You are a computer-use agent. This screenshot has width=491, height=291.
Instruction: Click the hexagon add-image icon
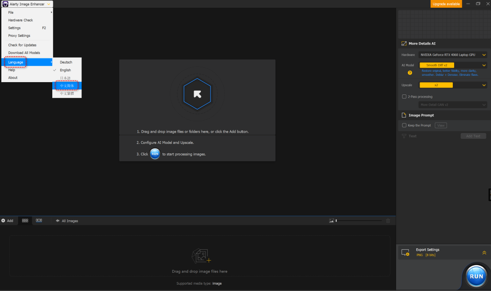(197, 94)
